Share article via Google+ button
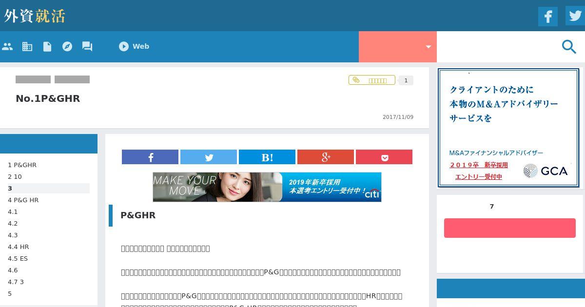Screen dimensions: 585x307 326,157
